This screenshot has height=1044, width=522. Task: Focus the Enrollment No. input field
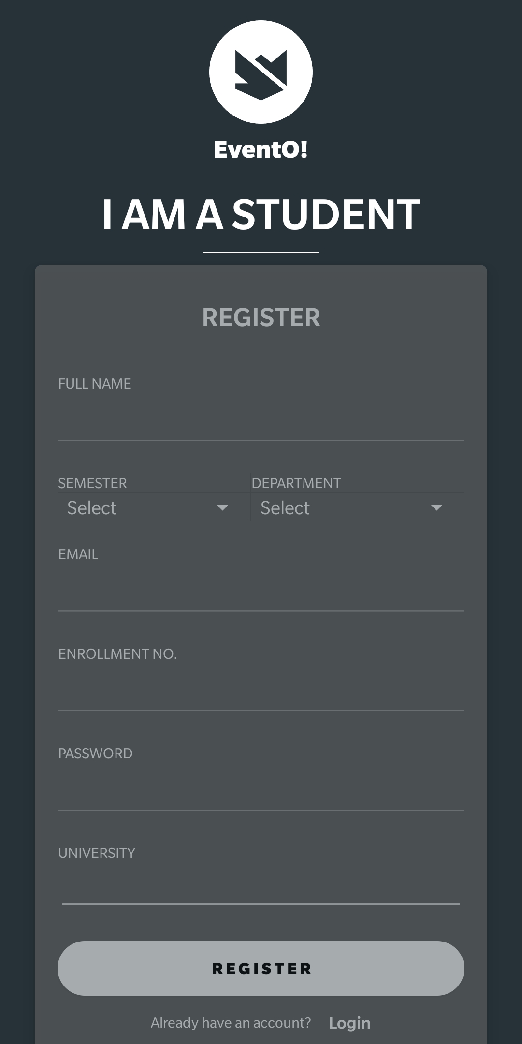(261, 691)
